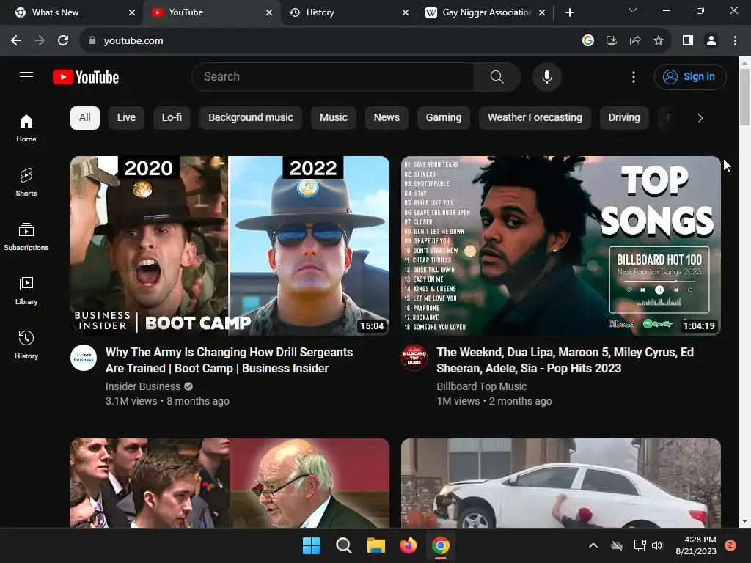Close the History tab
The height and width of the screenshot is (563, 751).
(x=405, y=12)
